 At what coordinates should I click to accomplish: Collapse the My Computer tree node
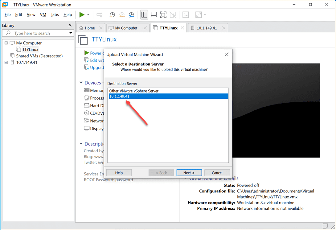(6, 43)
